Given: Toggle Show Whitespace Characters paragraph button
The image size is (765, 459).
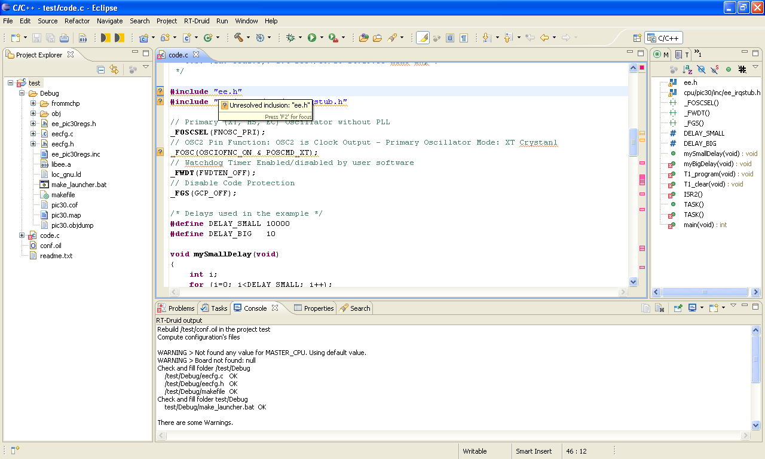Looking at the screenshot, I should click(464, 38).
